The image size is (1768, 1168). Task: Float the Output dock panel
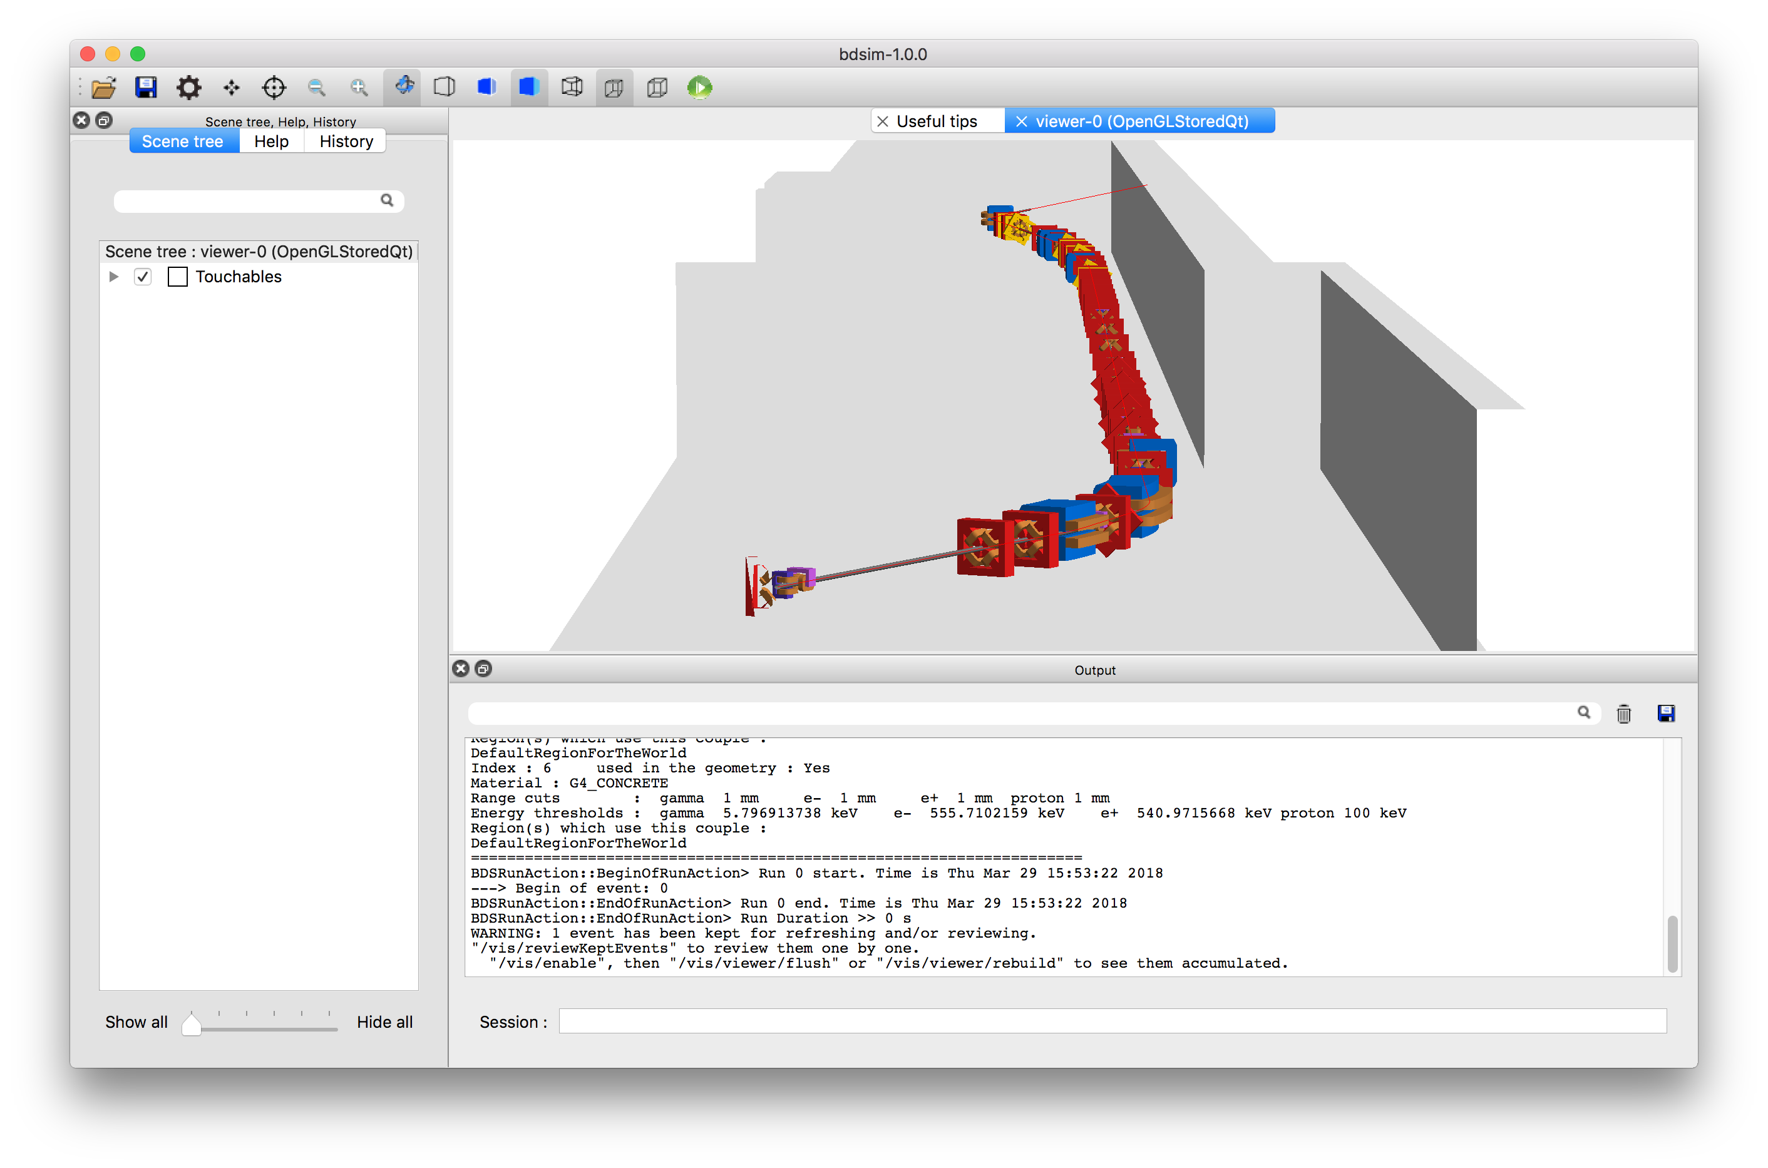click(x=483, y=669)
